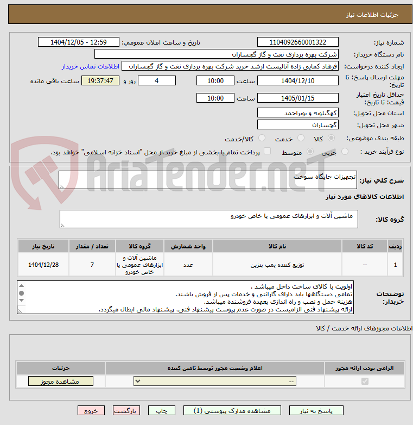
Task: Click the remaining time field 19:37:47
Action: [x=100, y=80]
